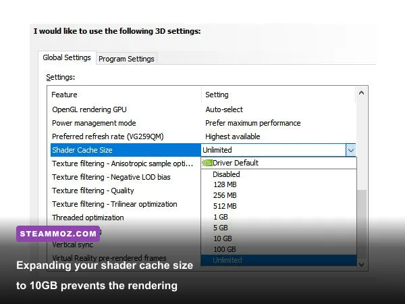
Task: Click the scroll up arrow of settings list
Action: (362, 93)
